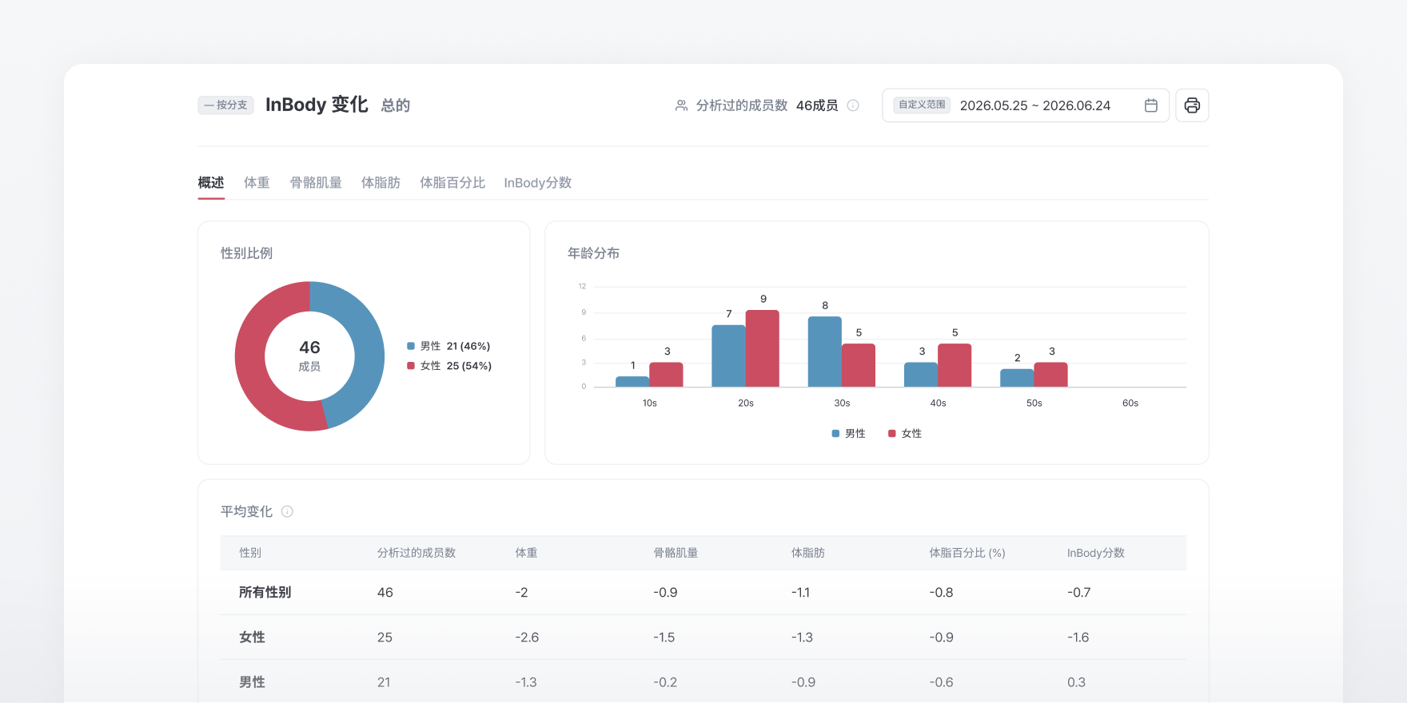Open the calendar date picker icon
The width and height of the screenshot is (1407, 703).
(x=1151, y=105)
